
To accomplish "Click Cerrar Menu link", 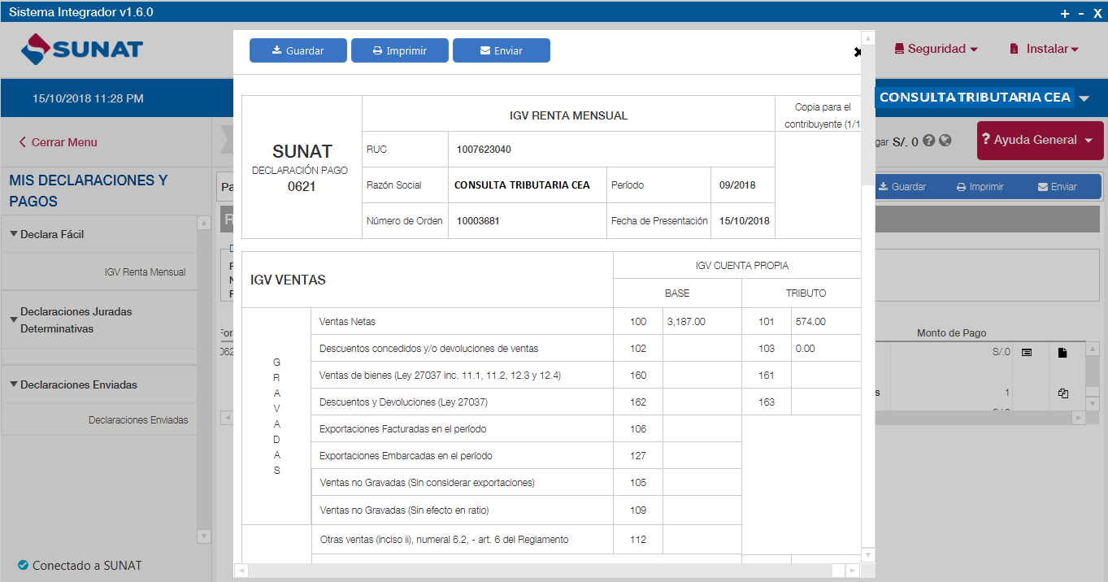I will (x=59, y=142).
